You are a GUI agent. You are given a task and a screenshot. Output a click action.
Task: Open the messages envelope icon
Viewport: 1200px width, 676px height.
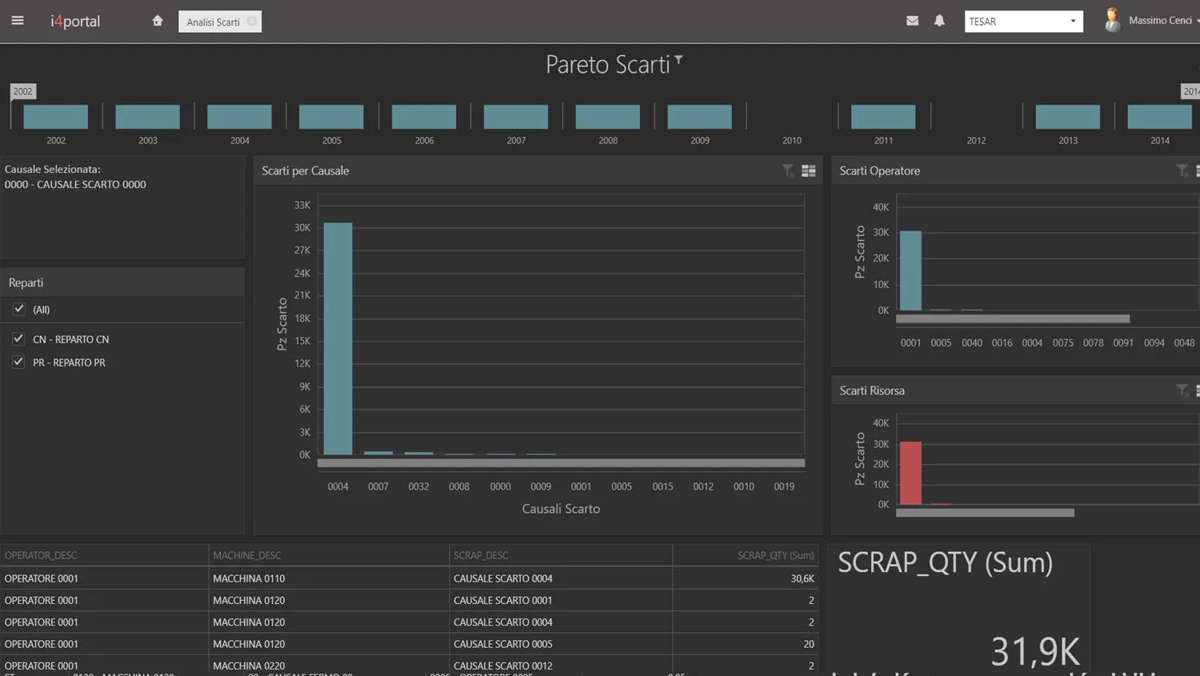point(912,20)
